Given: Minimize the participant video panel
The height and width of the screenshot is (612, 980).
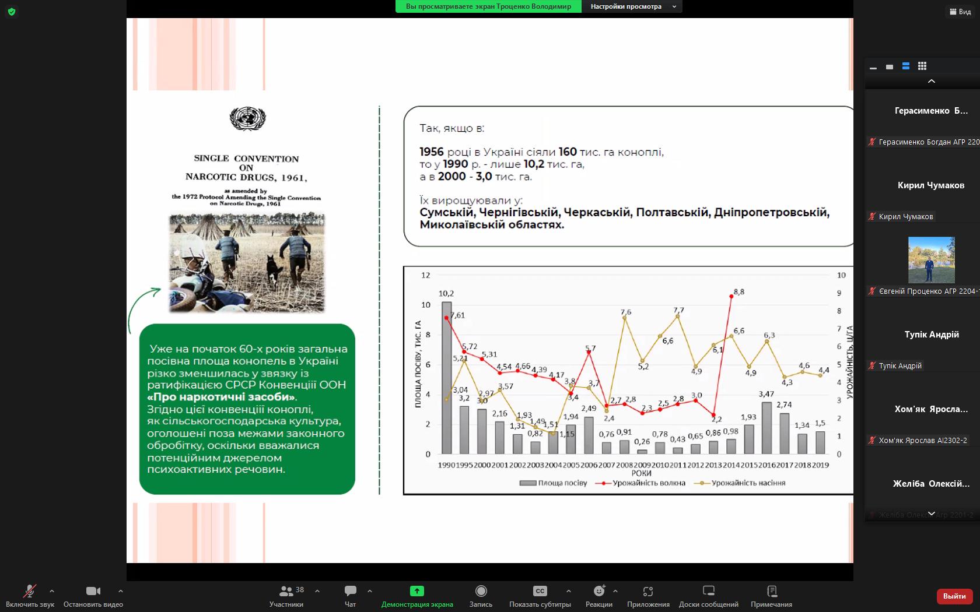Looking at the screenshot, I should (873, 66).
